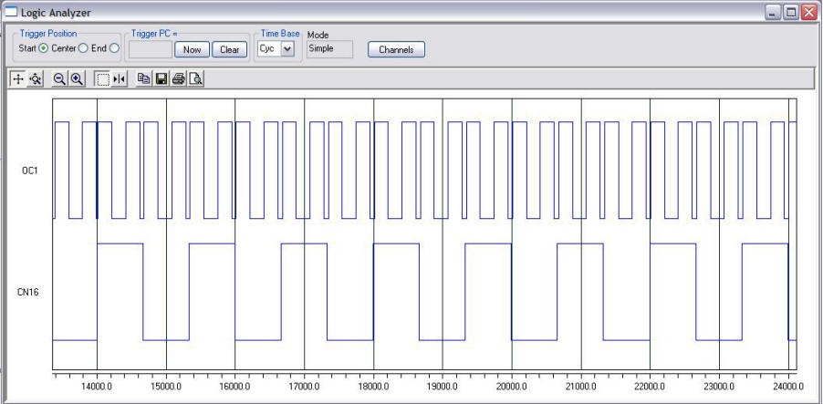The image size is (823, 404).
Task: Select Start trigger position radio button
Action: click(x=44, y=48)
